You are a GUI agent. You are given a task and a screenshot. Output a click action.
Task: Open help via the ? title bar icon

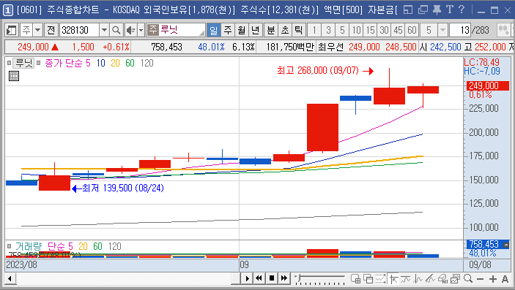coord(461,9)
